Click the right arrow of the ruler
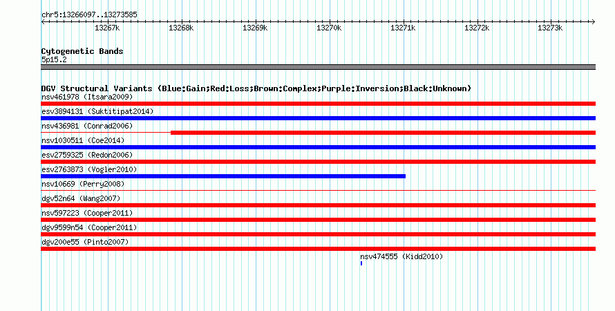This screenshot has width=615, height=311. [x=594, y=22]
